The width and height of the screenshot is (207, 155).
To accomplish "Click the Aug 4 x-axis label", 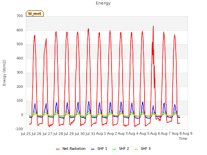I will pyautogui.click(x=133, y=133).
